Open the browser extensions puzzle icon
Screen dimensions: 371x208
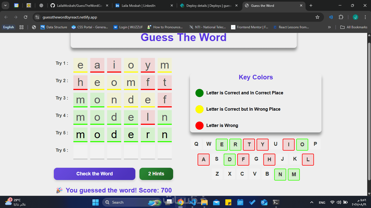[341, 17]
